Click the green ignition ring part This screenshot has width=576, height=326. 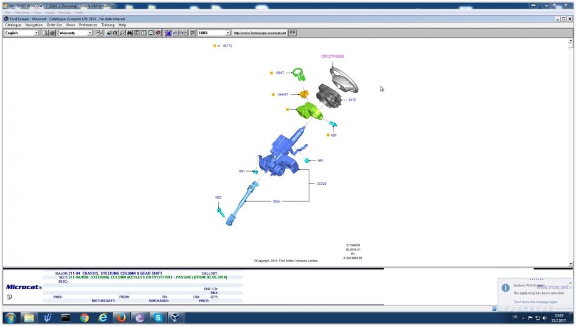tap(298, 73)
